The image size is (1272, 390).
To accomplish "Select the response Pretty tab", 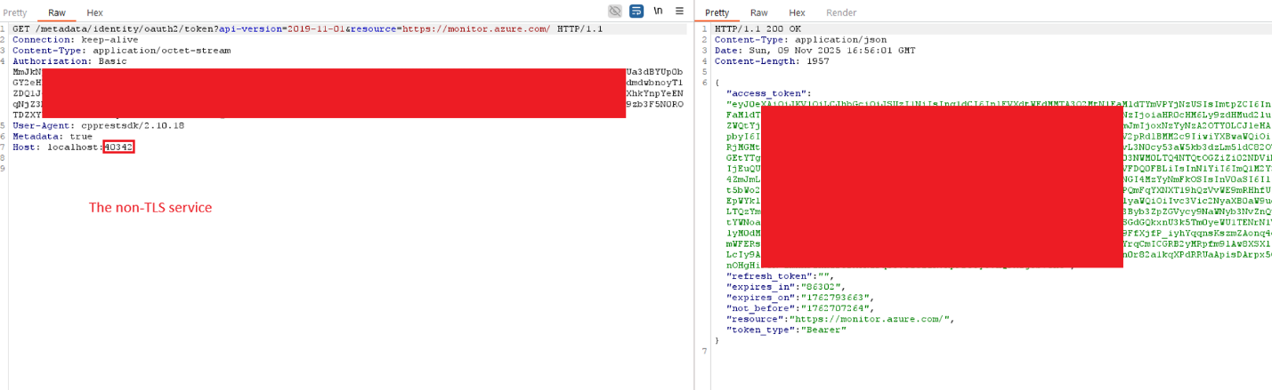I will (x=717, y=13).
